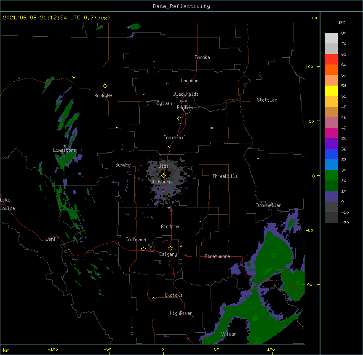Image resolution: width=363 pixels, height=355 pixels.
Task: Select the Olds label on the map
Action: [x=163, y=166]
